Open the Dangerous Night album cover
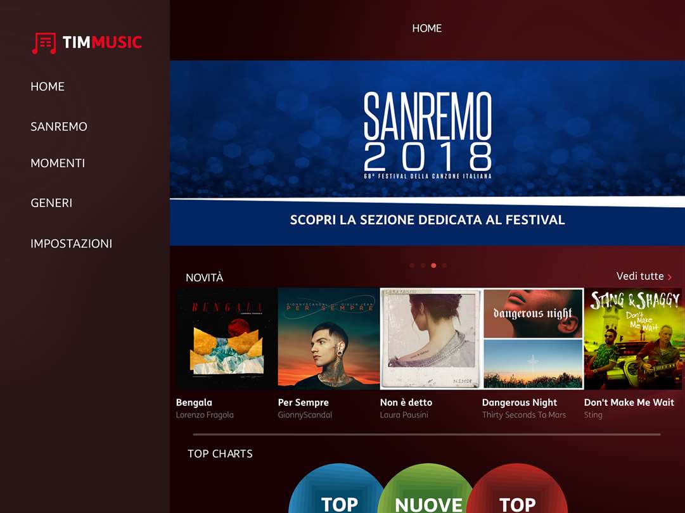The height and width of the screenshot is (513, 685). (533, 338)
